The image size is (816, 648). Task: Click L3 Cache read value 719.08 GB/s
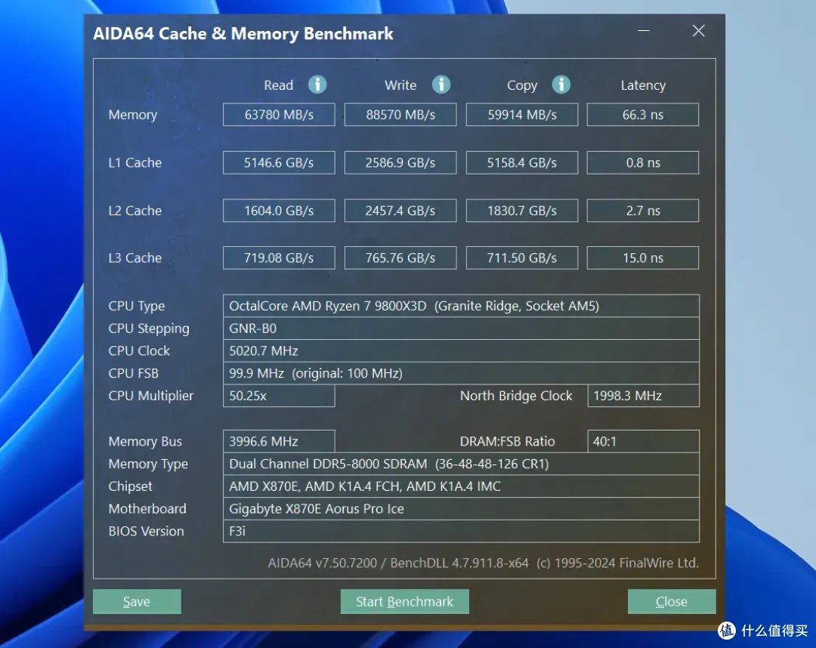tap(279, 258)
